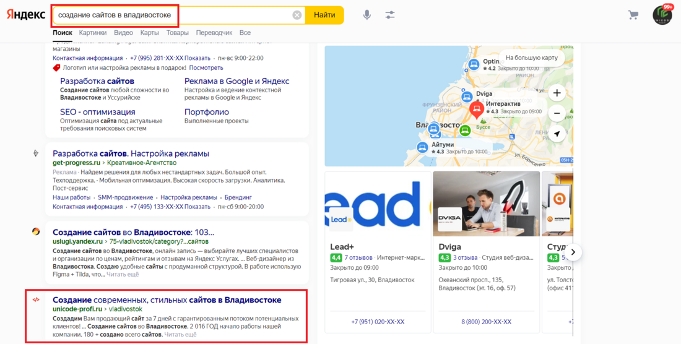
Task: Switch to the Видео tab
Action: coord(123,33)
